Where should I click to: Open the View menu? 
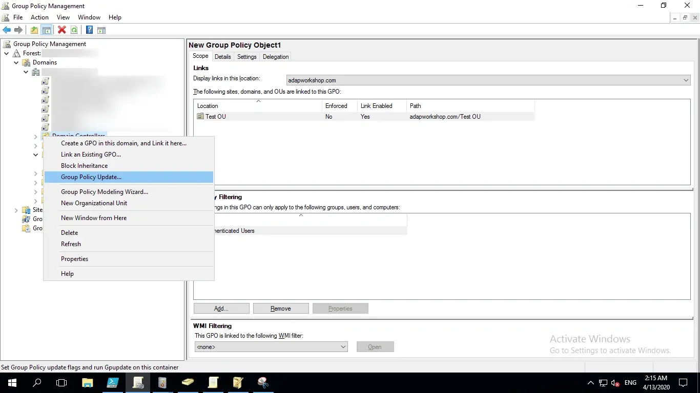(x=63, y=17)
